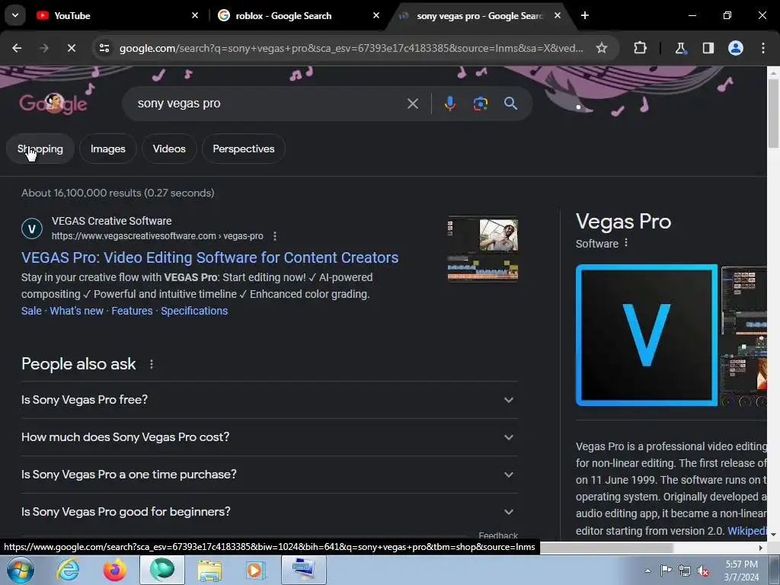Stop loading the page
The image size is (780, 585).
click(x=71, y=48)
